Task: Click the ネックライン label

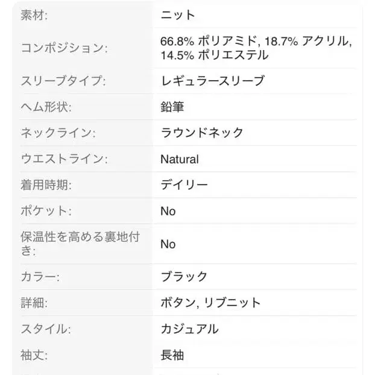Action: tap(58, 133)
